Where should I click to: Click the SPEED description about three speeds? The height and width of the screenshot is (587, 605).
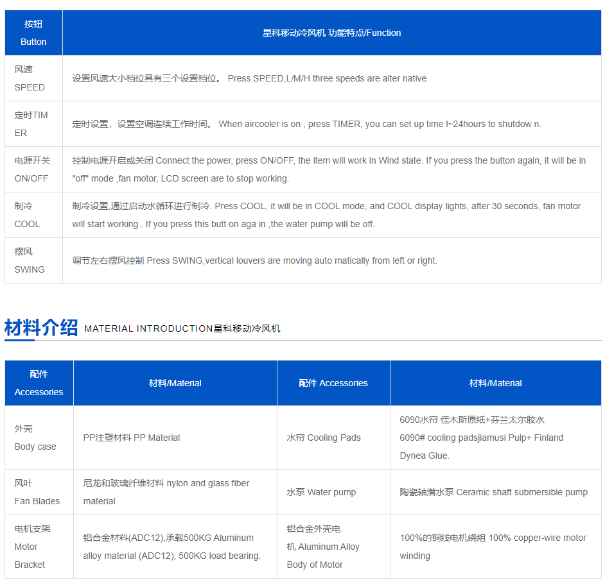click(332, 78)
